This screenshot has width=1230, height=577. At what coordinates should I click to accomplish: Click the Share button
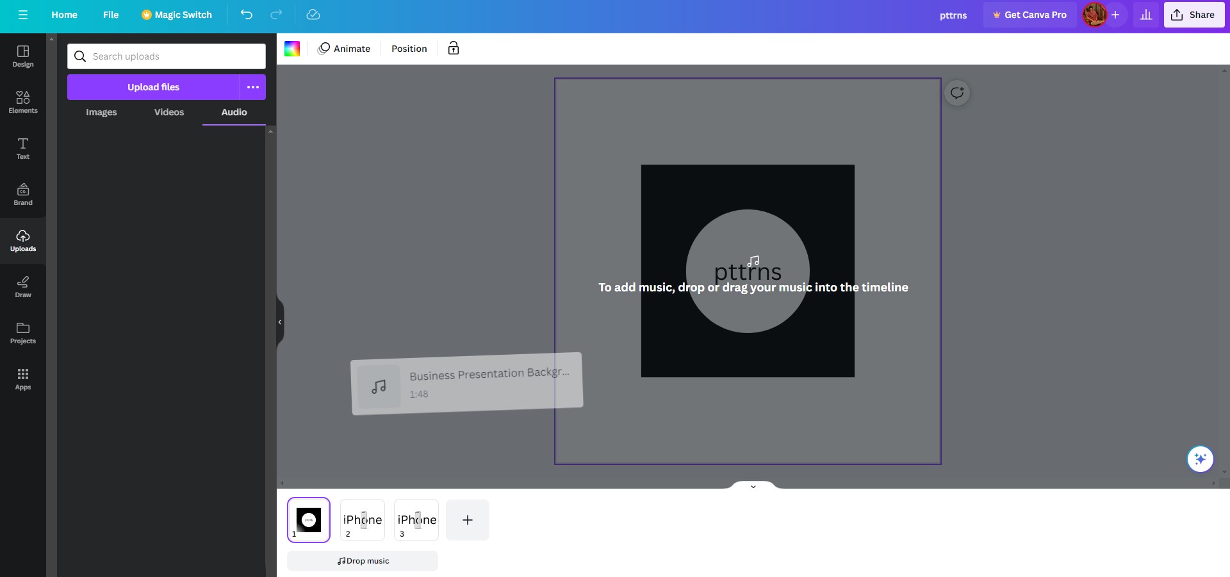(x=1193, y=15)
